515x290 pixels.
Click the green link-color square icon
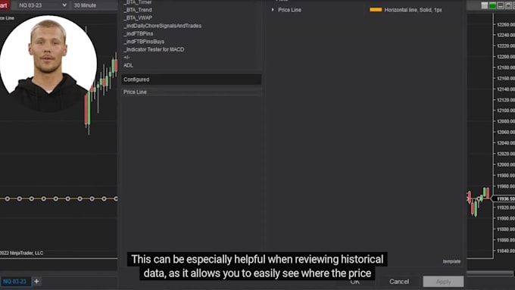(492, 5)
